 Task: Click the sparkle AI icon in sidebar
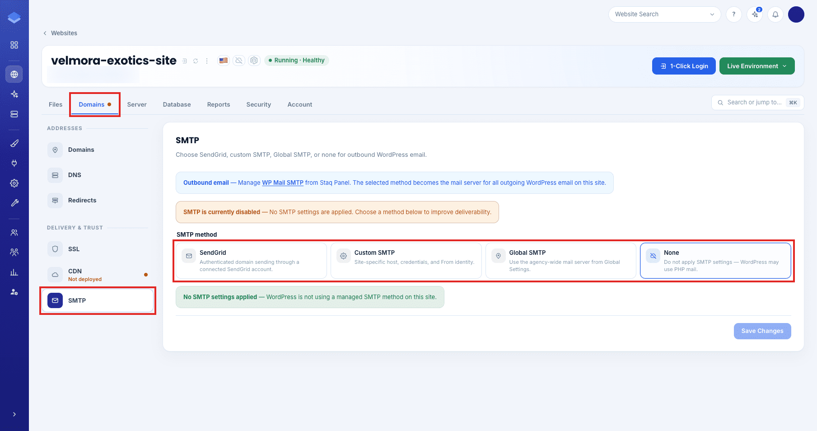click(x=14, y=94)
